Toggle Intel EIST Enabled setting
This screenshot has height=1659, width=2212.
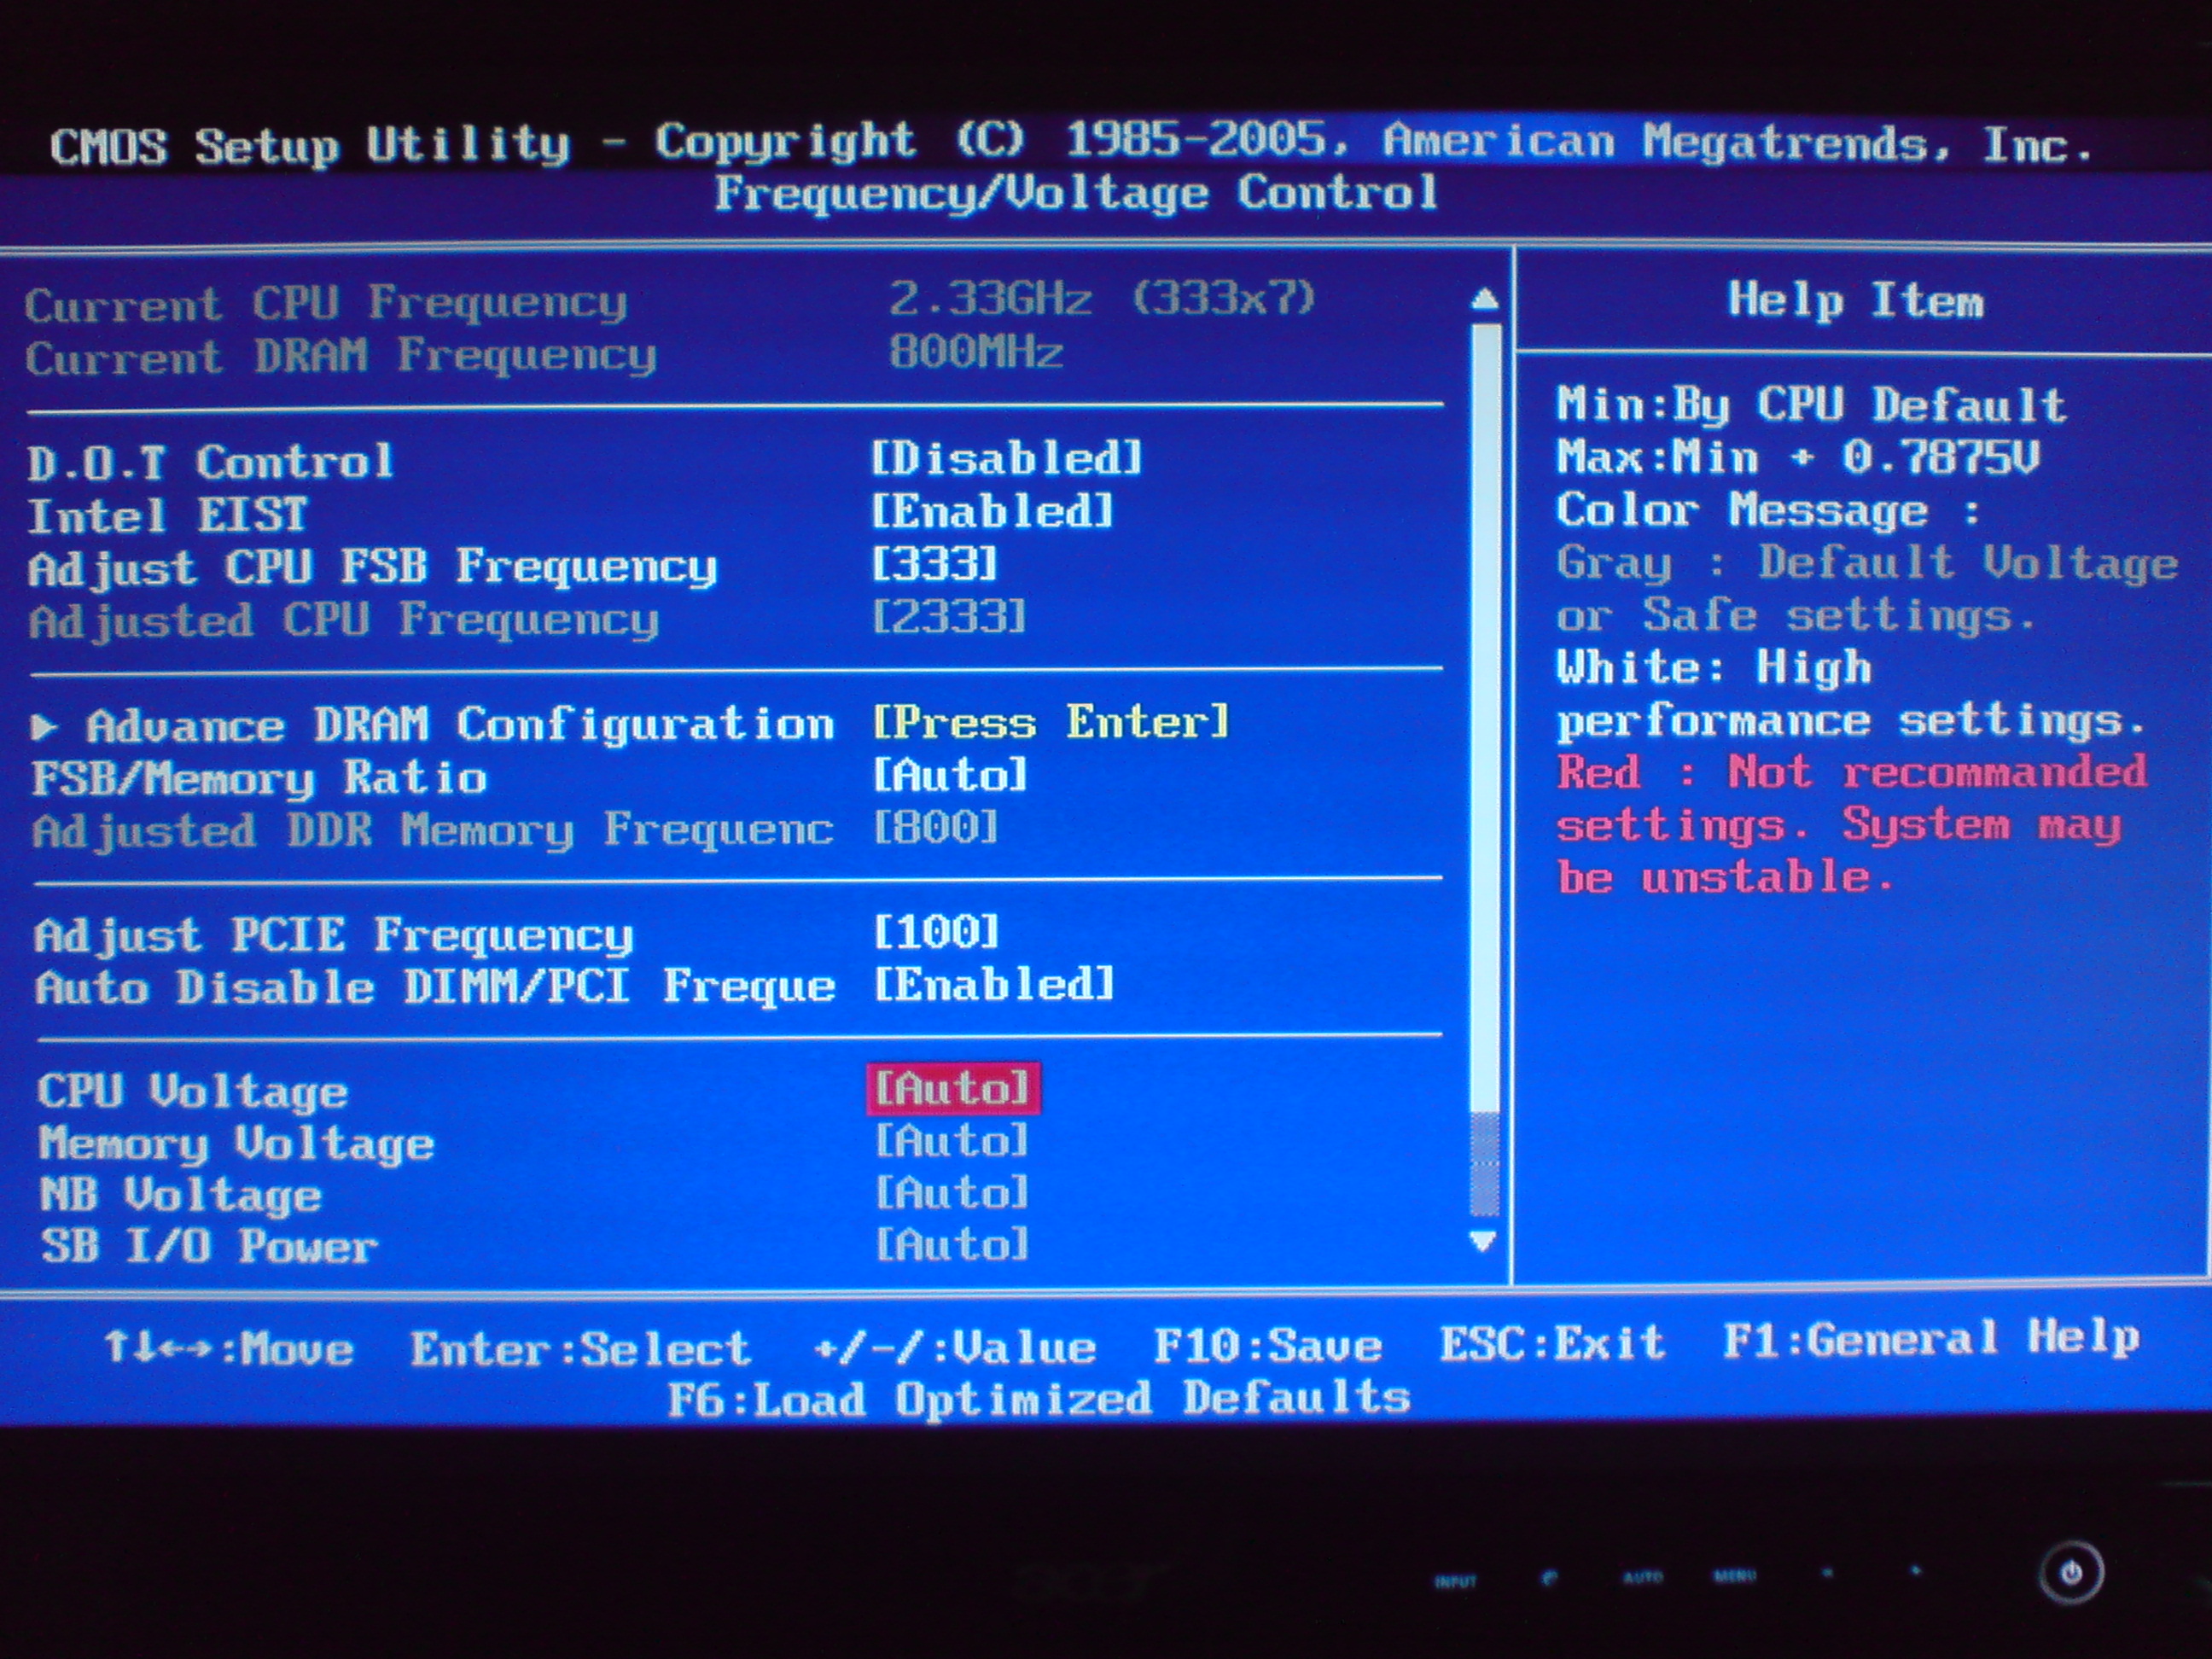(x=991, y=512)
